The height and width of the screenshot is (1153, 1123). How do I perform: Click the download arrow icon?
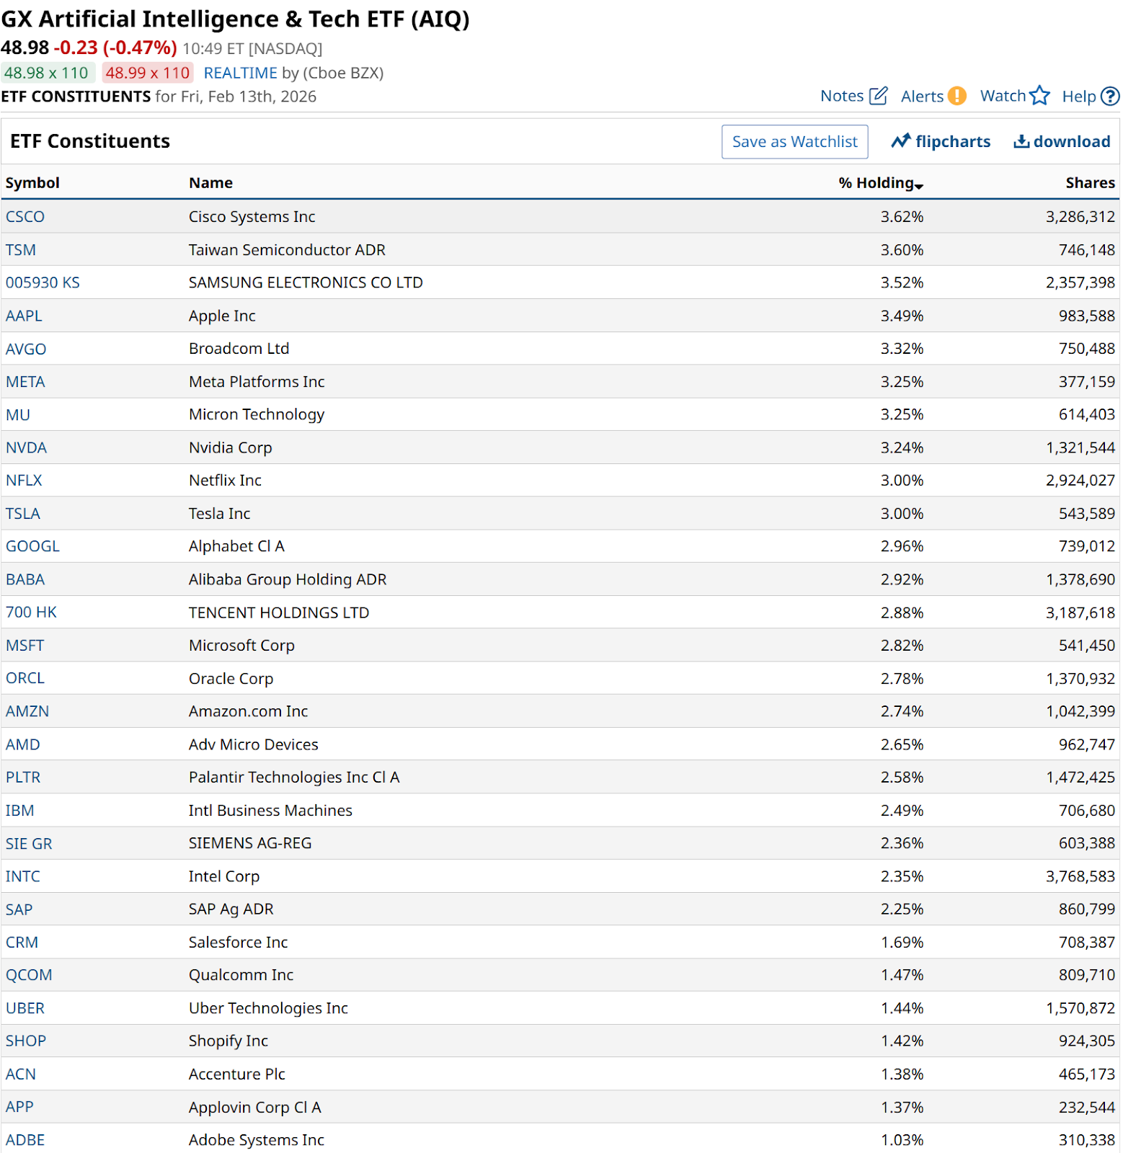click(x=1021, y=141)
